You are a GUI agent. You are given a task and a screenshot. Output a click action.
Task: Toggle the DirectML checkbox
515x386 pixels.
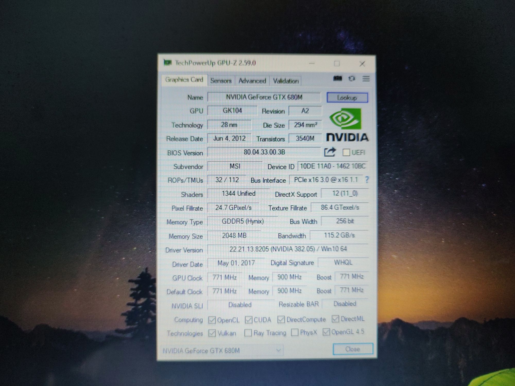coord(335,319)
